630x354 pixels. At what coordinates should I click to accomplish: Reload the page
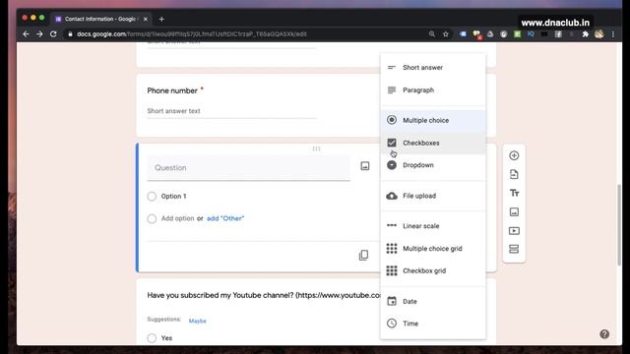pyautogui.click(x=53, y=34)
